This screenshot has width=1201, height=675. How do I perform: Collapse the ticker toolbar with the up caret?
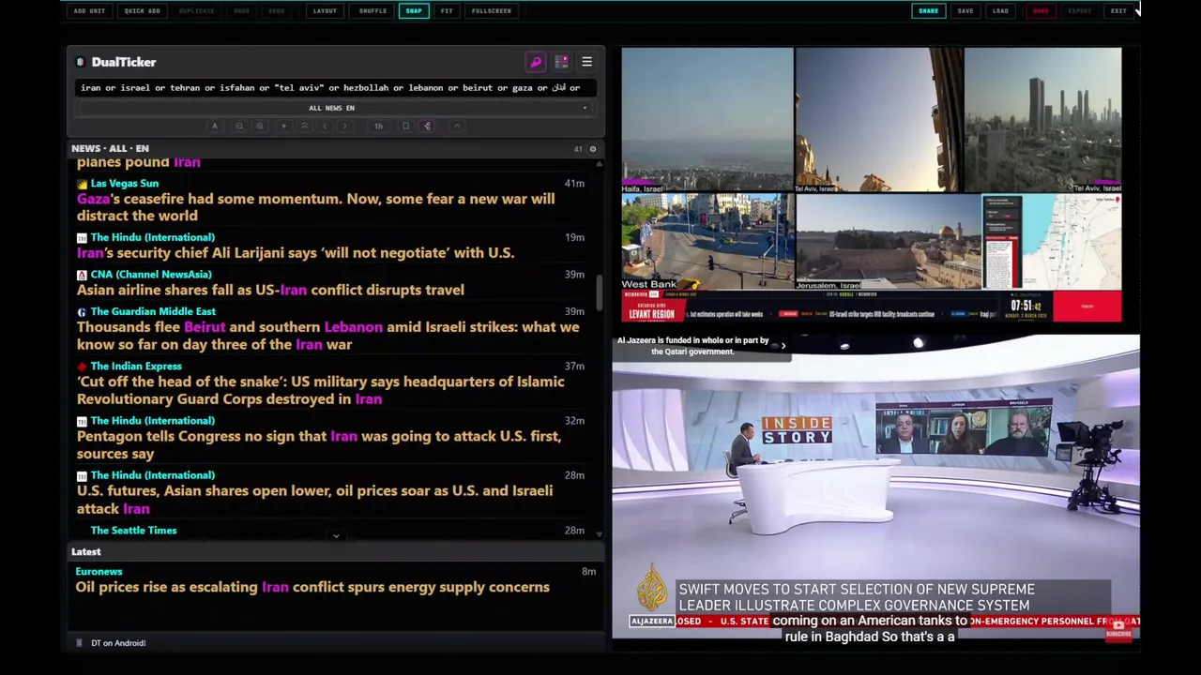457,126
